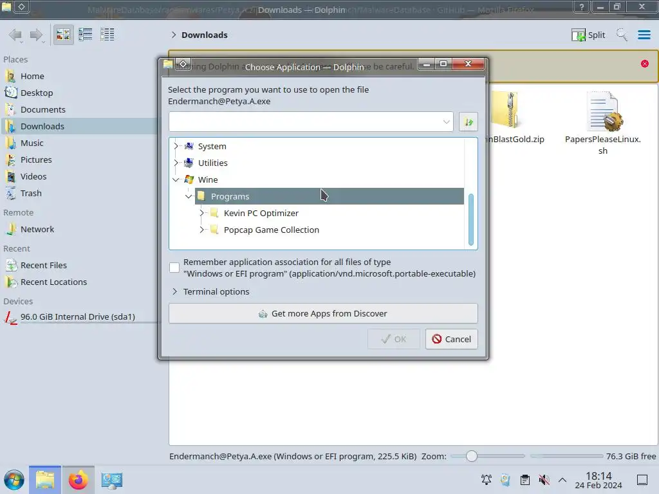Image resolution: width=659 pixels, height=494 pixels.
Task: Open Dolphin hamburger menu
Action: click(644, 35)
